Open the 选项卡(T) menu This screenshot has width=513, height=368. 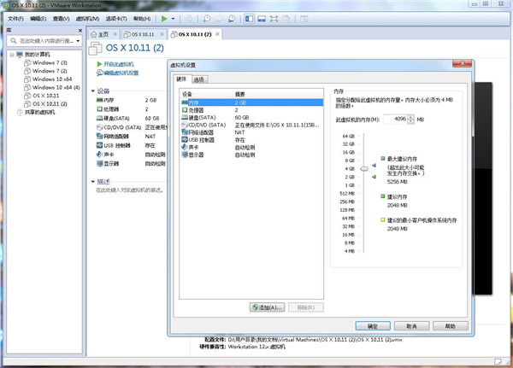[x=116, y=19]
